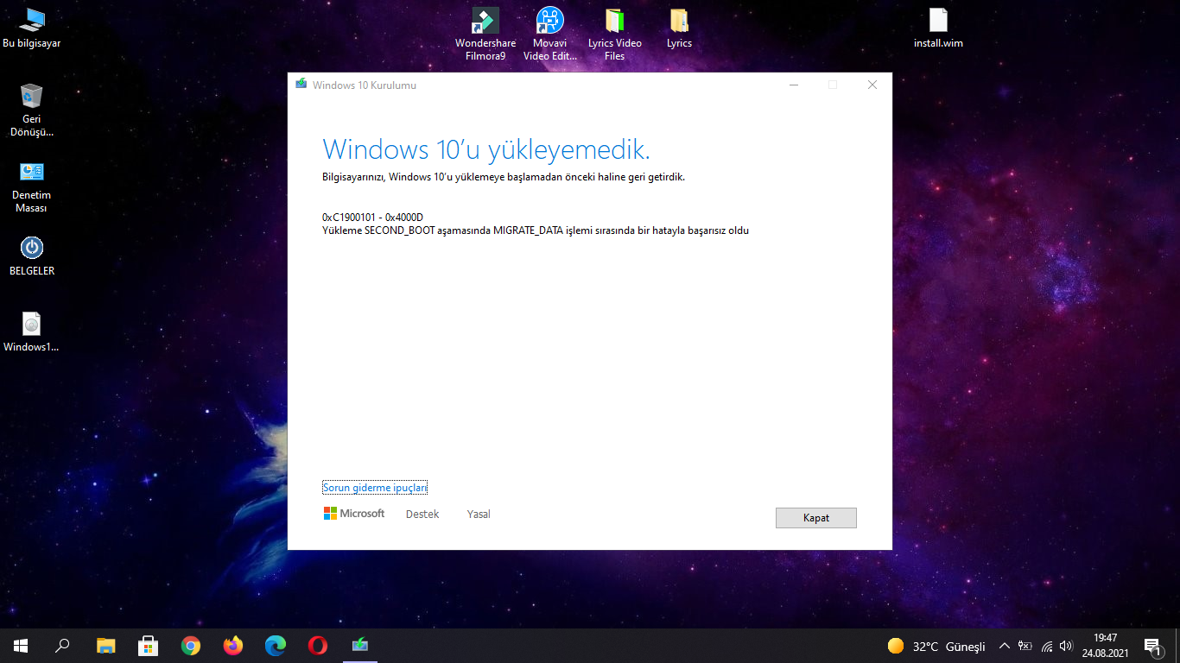Viewport: 1180px width, 663px height.
Task: Click the Windows 10'u yükleyemedik heading
Action: (x=486, y=149)
